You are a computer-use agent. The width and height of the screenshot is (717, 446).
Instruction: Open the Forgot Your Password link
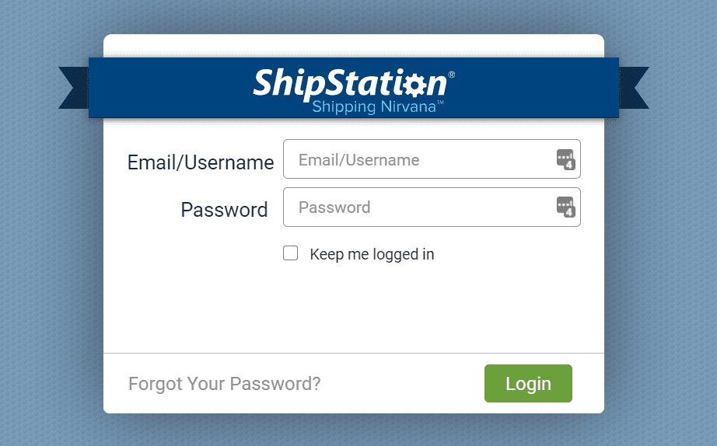(224, 383)
